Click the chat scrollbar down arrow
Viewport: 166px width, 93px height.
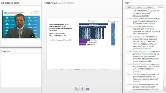coord(164,89)
